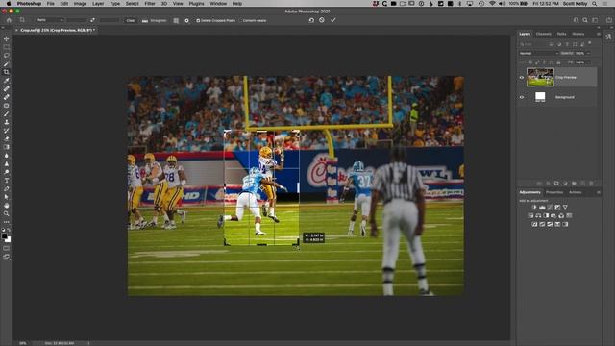Select the Lasso tool
Viewport: 615px width, 346px height.
click(7, 56)
